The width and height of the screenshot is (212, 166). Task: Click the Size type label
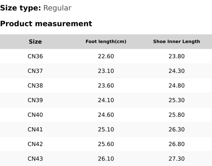tap(20, 8)
